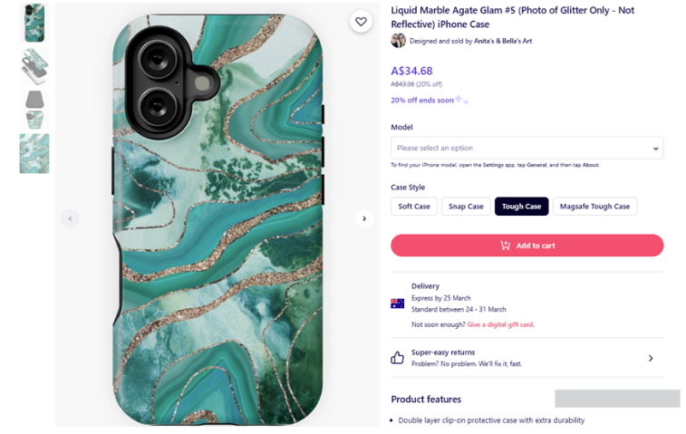The height and width of the screenshot is (434, 686).
Task: Select Magsafe Tough Case style
Action: (x=594, y=207)
